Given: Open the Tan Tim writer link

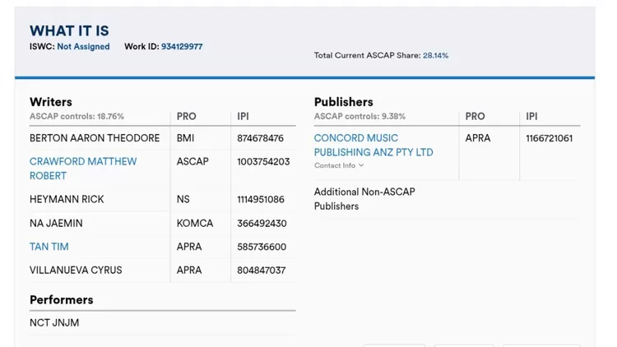Looking at the screenshot, I should (x=49, y=247).
